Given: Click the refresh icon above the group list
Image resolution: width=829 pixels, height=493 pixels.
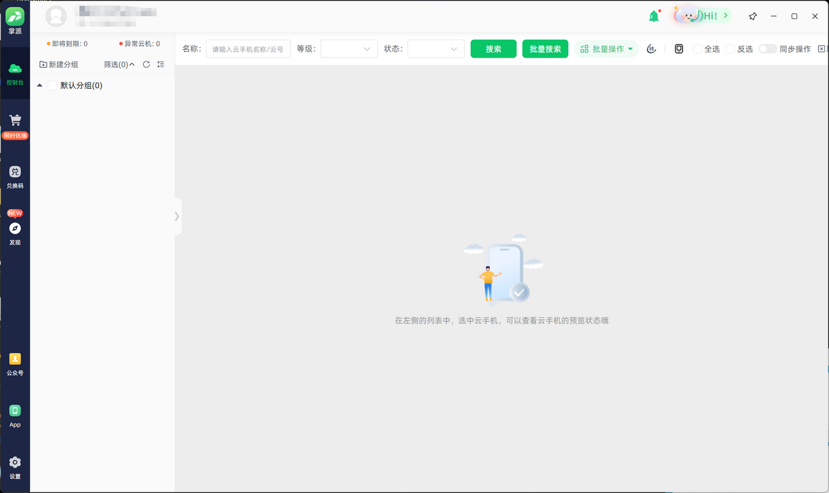Looking at the screenshot, I should pyautogui.click(x=146, y=64).
